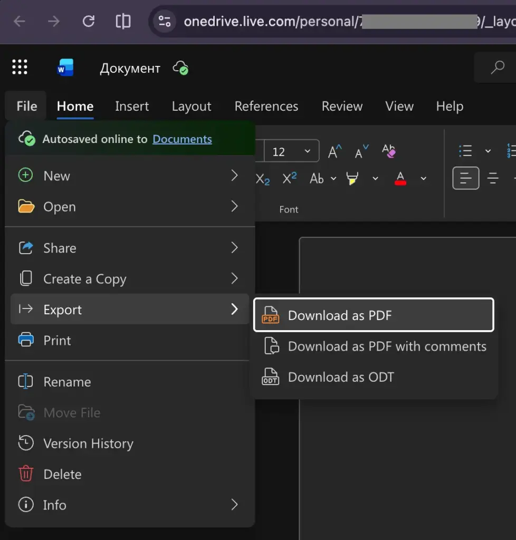Screen dimensions: 516x540
Task: Insert bullet list
Action: (465, 151)
